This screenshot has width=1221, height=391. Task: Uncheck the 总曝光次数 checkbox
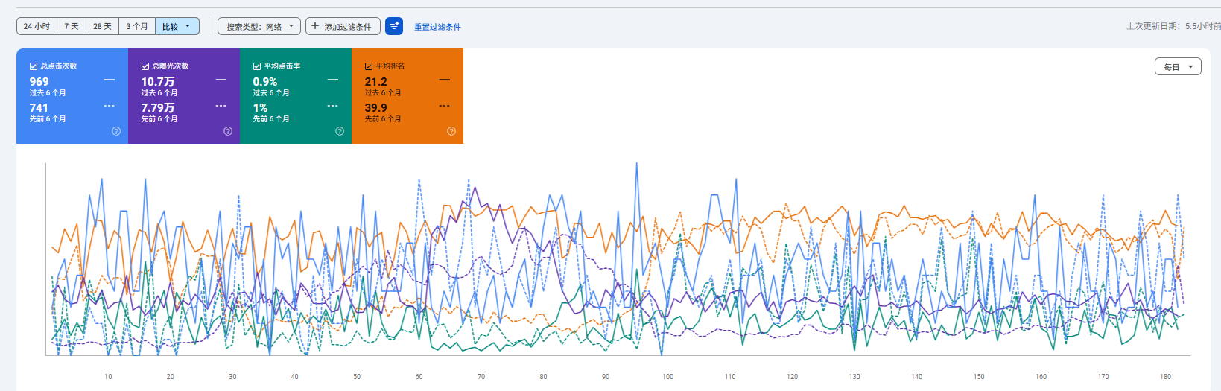pos(145,66)
